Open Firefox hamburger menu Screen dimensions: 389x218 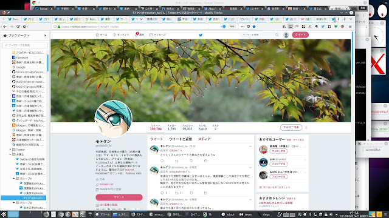coord(350,27)
